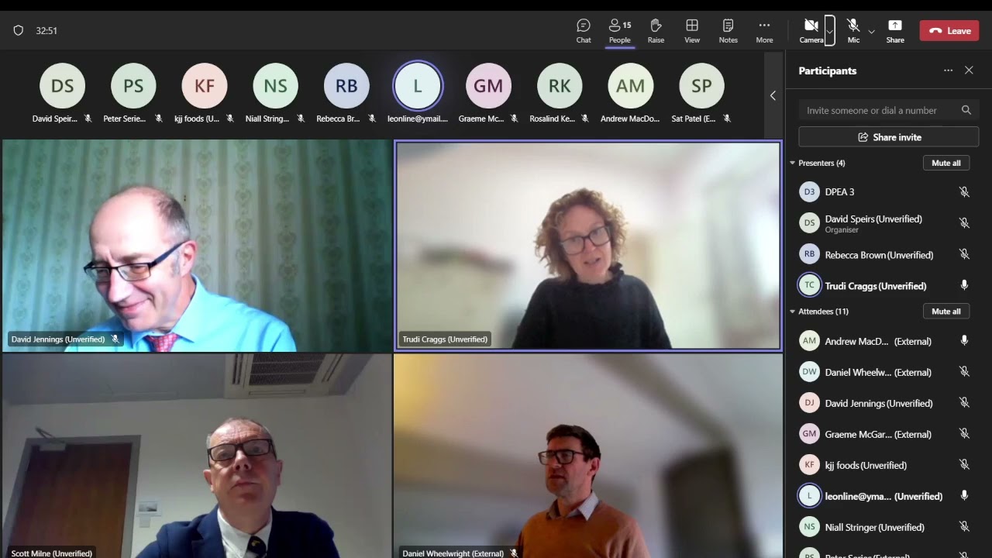The image size is (992, 558).
Task: Open the meeting Chat panel
Action: [584, 31]
